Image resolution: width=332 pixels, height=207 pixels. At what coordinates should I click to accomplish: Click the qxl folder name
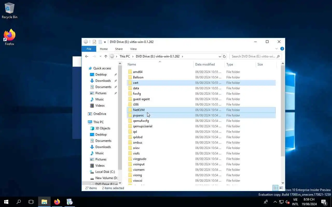click(135, 132)
